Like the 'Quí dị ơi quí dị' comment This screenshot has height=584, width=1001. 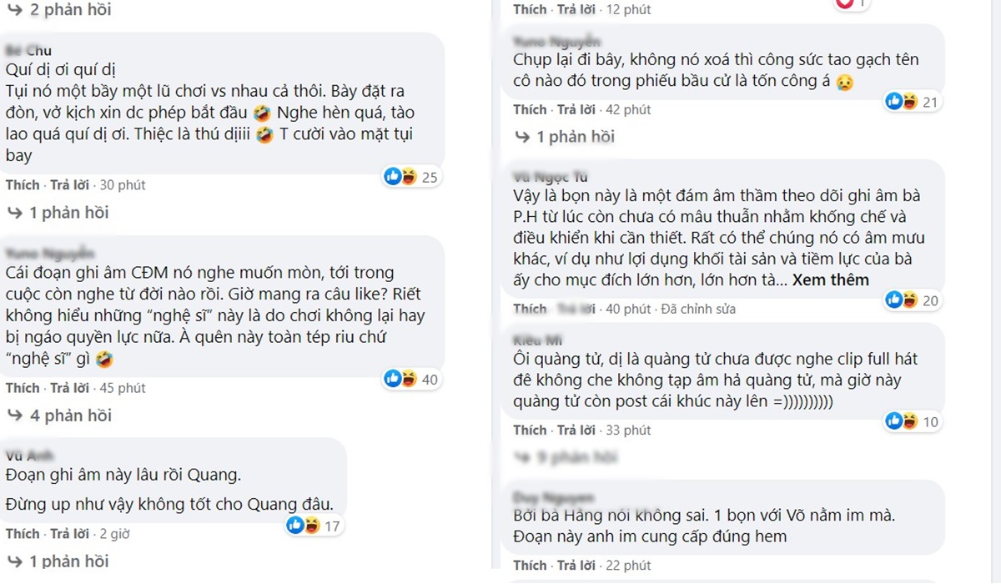(x=23, y=185)
